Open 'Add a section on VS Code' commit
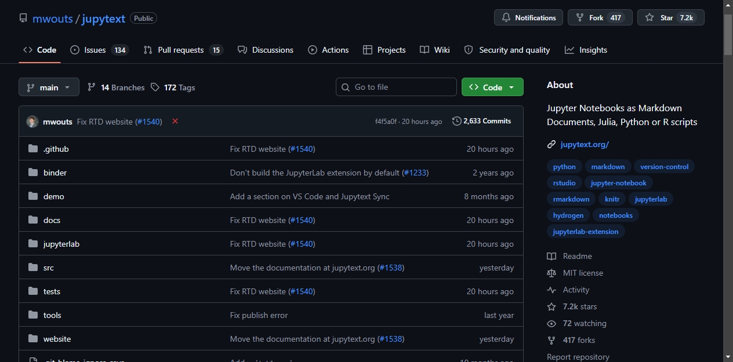This screenshot has height=362, width=733. 310,196
